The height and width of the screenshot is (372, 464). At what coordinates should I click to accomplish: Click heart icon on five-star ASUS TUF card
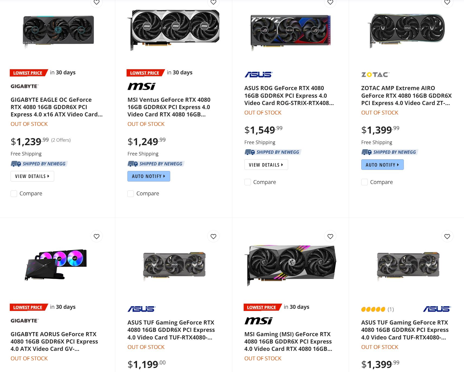coord(447,237)
